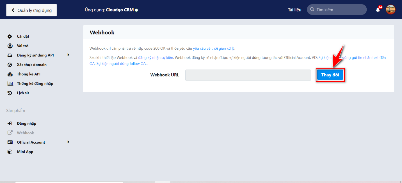Open the Lịch sử history icon
This screenshot has width=402, height=183.
coord(10,93)
